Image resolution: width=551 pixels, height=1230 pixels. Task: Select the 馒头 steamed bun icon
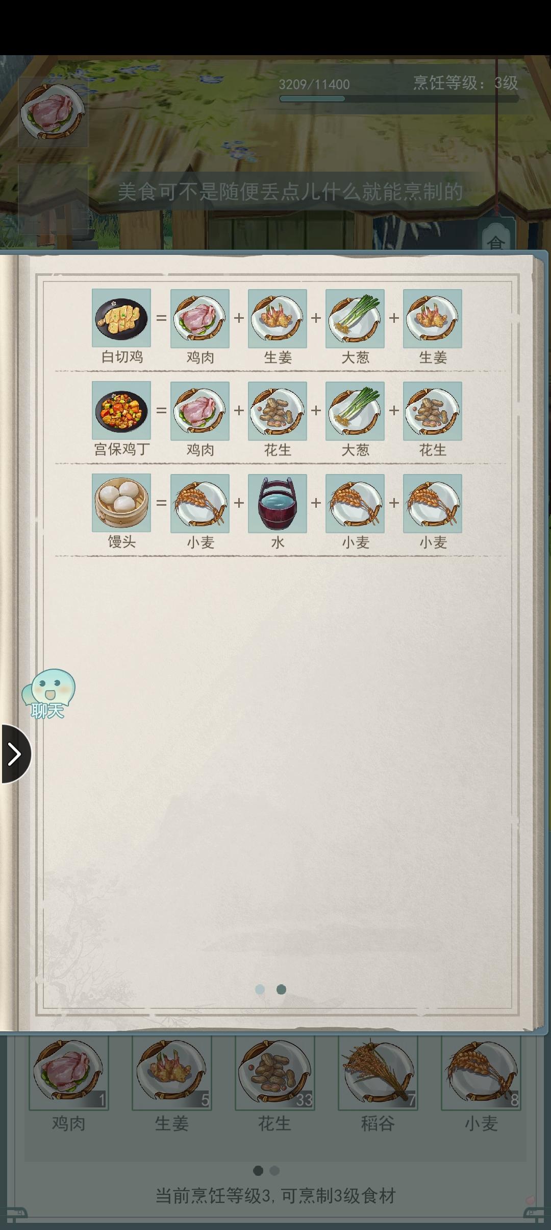pyautogui.click(x=121, y=503)
